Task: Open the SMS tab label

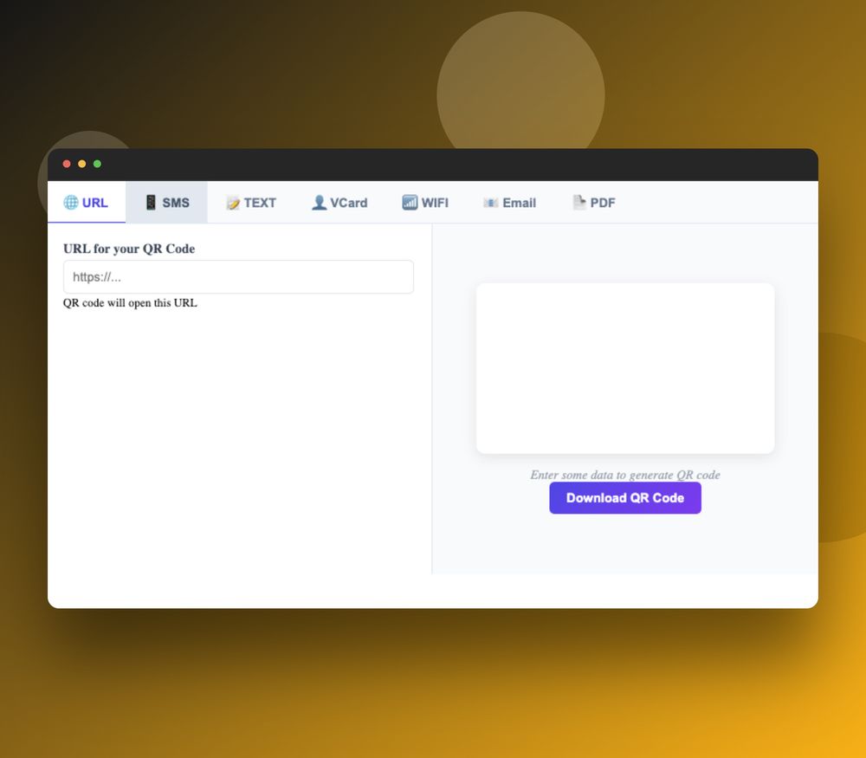Action: [176, 203]
